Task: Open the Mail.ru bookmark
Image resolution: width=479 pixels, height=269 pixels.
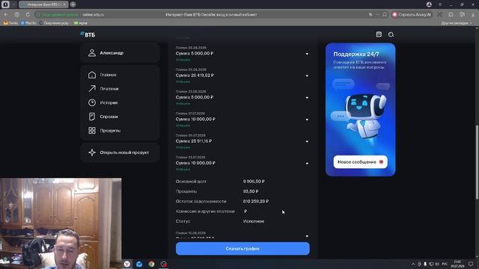Action: pyautogui.click(x=28, y=23)
